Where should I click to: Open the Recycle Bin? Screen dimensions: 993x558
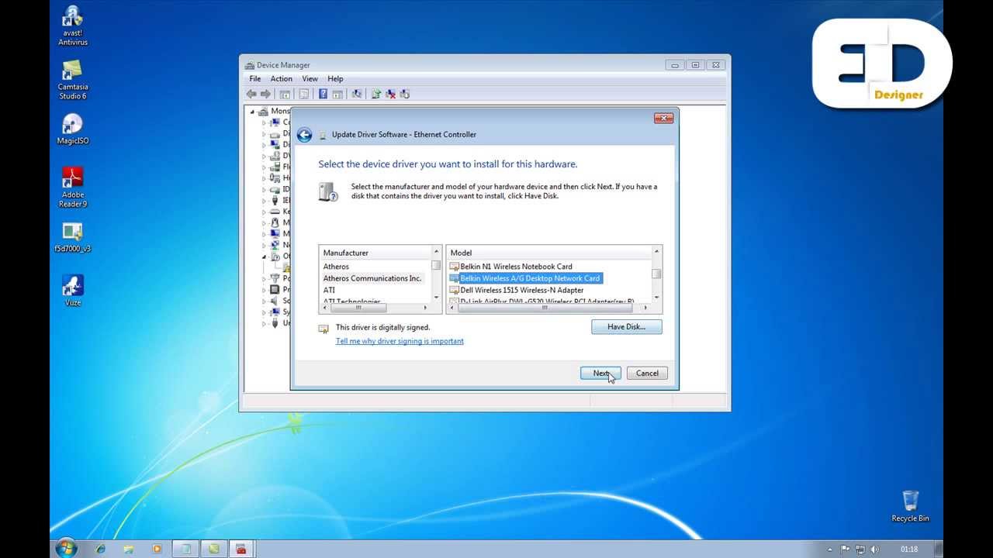coord(910,506)
